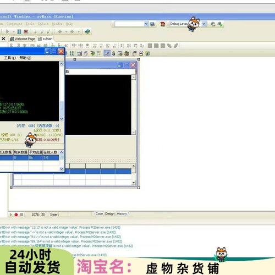The width and height of the screenshot is (275, 275).
Task: Close the page with the black X
Action: (x=3, y=38)
